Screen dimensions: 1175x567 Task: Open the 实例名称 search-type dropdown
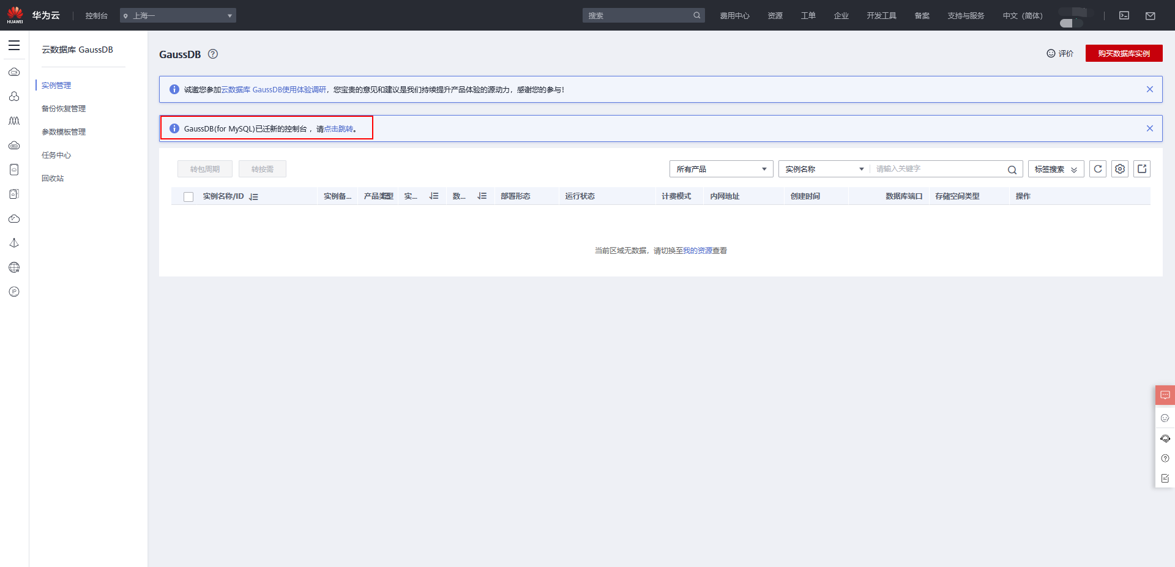[824, 169]
